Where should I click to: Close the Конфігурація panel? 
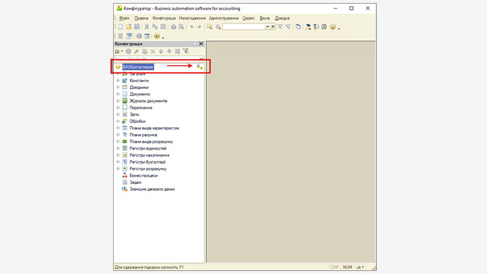(x=201, y=44)
